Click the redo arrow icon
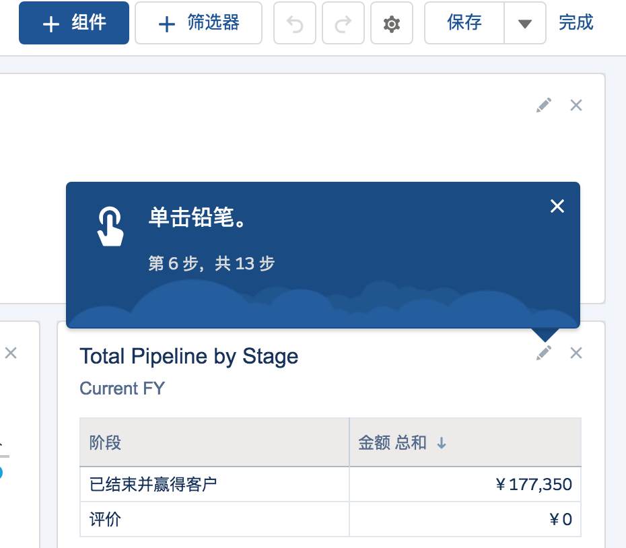This screenshot has height=548, width=626. 343,23
